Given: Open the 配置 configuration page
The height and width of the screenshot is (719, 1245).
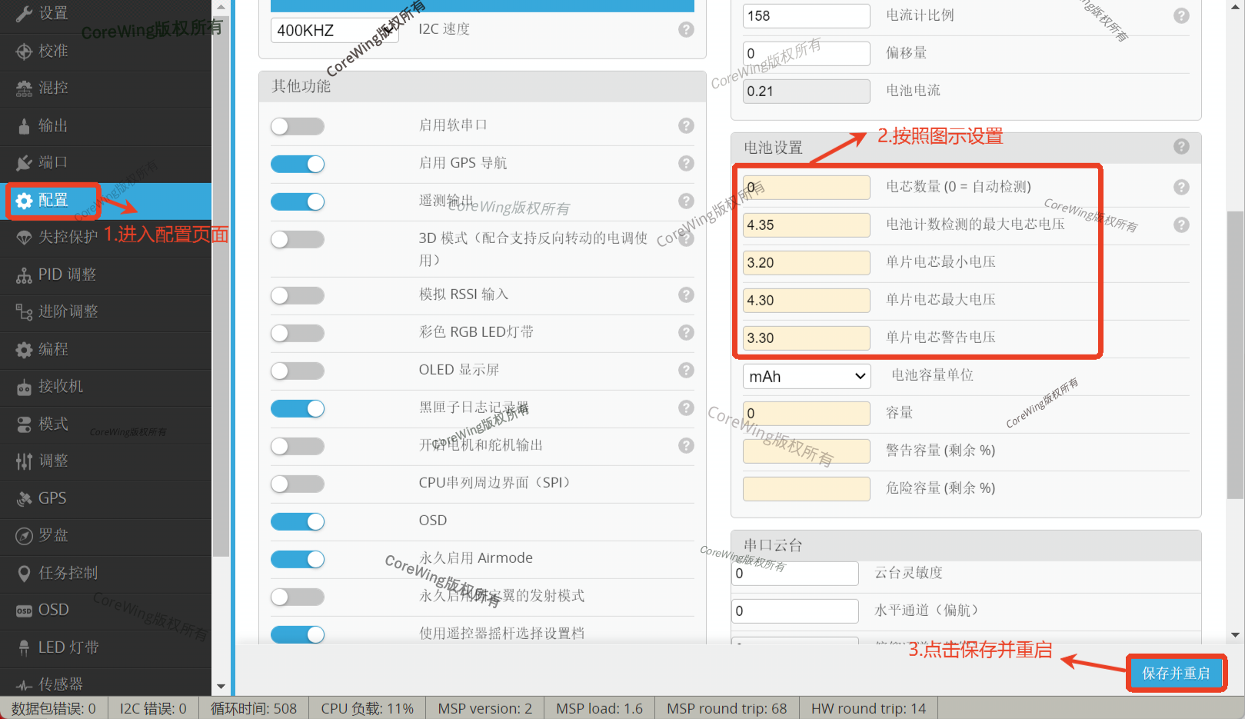Looking at the screenshot, I should (x=52, y=201).
